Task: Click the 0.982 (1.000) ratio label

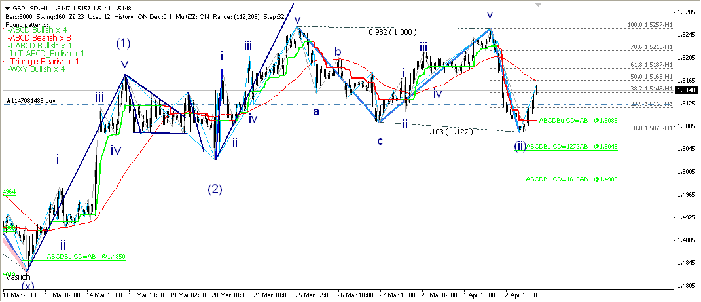Action: tap(392, 32)
